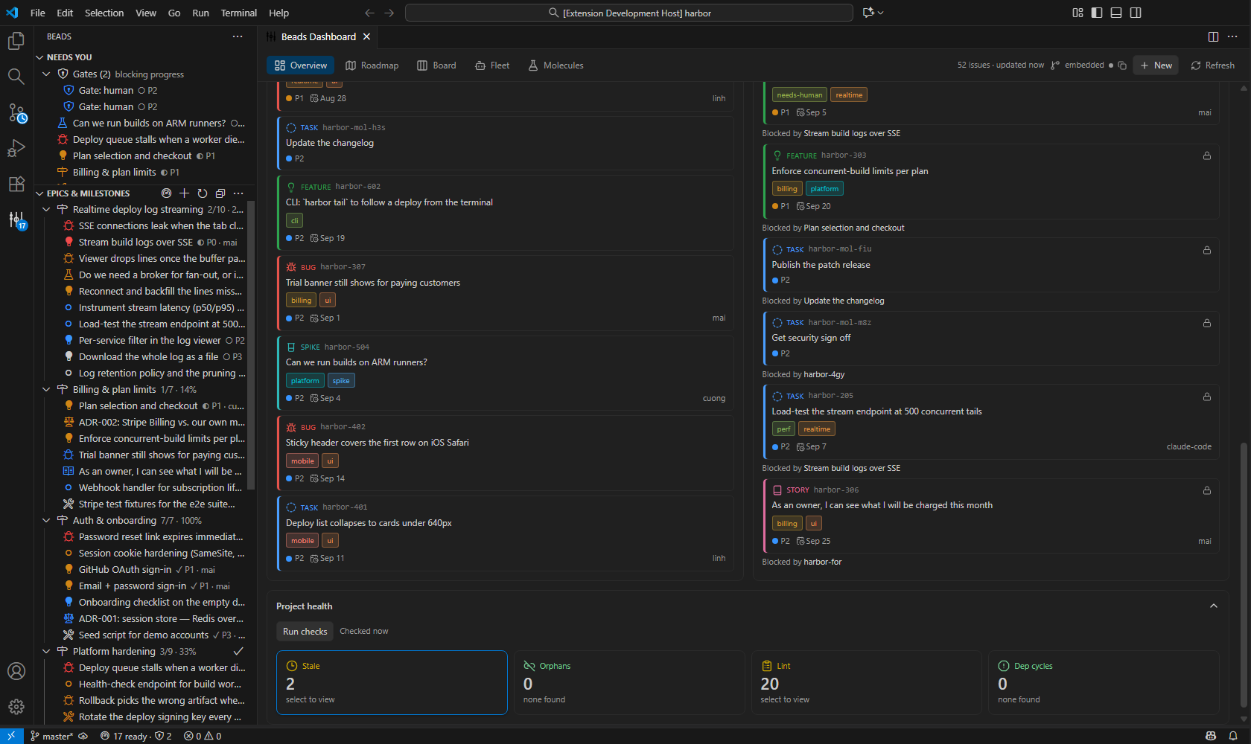Collapse the EPICS & MILESTONES section
The image size is (1251, 744).
(40, 193)
